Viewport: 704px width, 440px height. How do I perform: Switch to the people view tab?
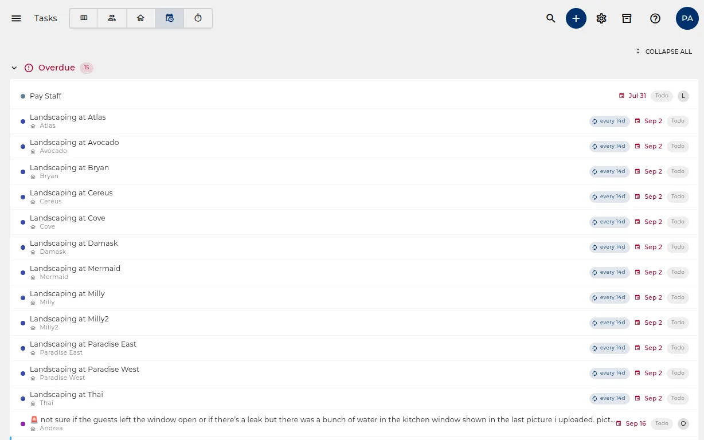[x=112, y=18]
